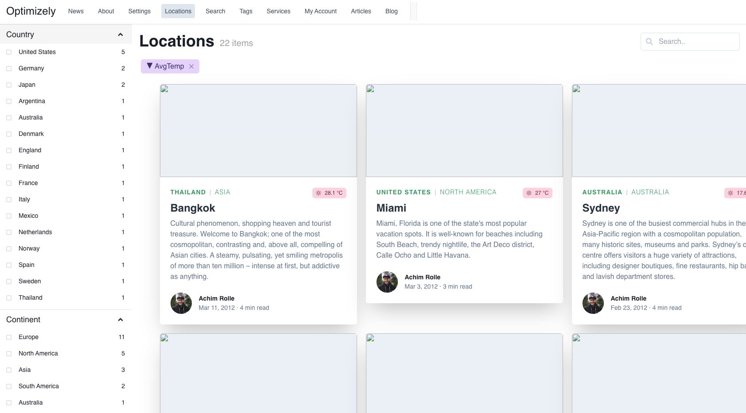The width and height of the screenshot is (746, 413).
Task: Click the 27 °C temperature badge on Miami
Action: [537, 193]
